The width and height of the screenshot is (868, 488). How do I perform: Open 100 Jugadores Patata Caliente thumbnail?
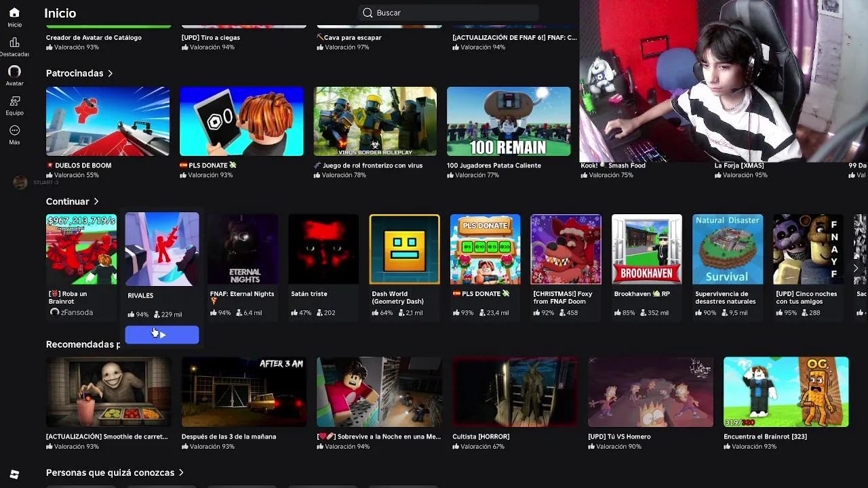click(x=509, y=121)
